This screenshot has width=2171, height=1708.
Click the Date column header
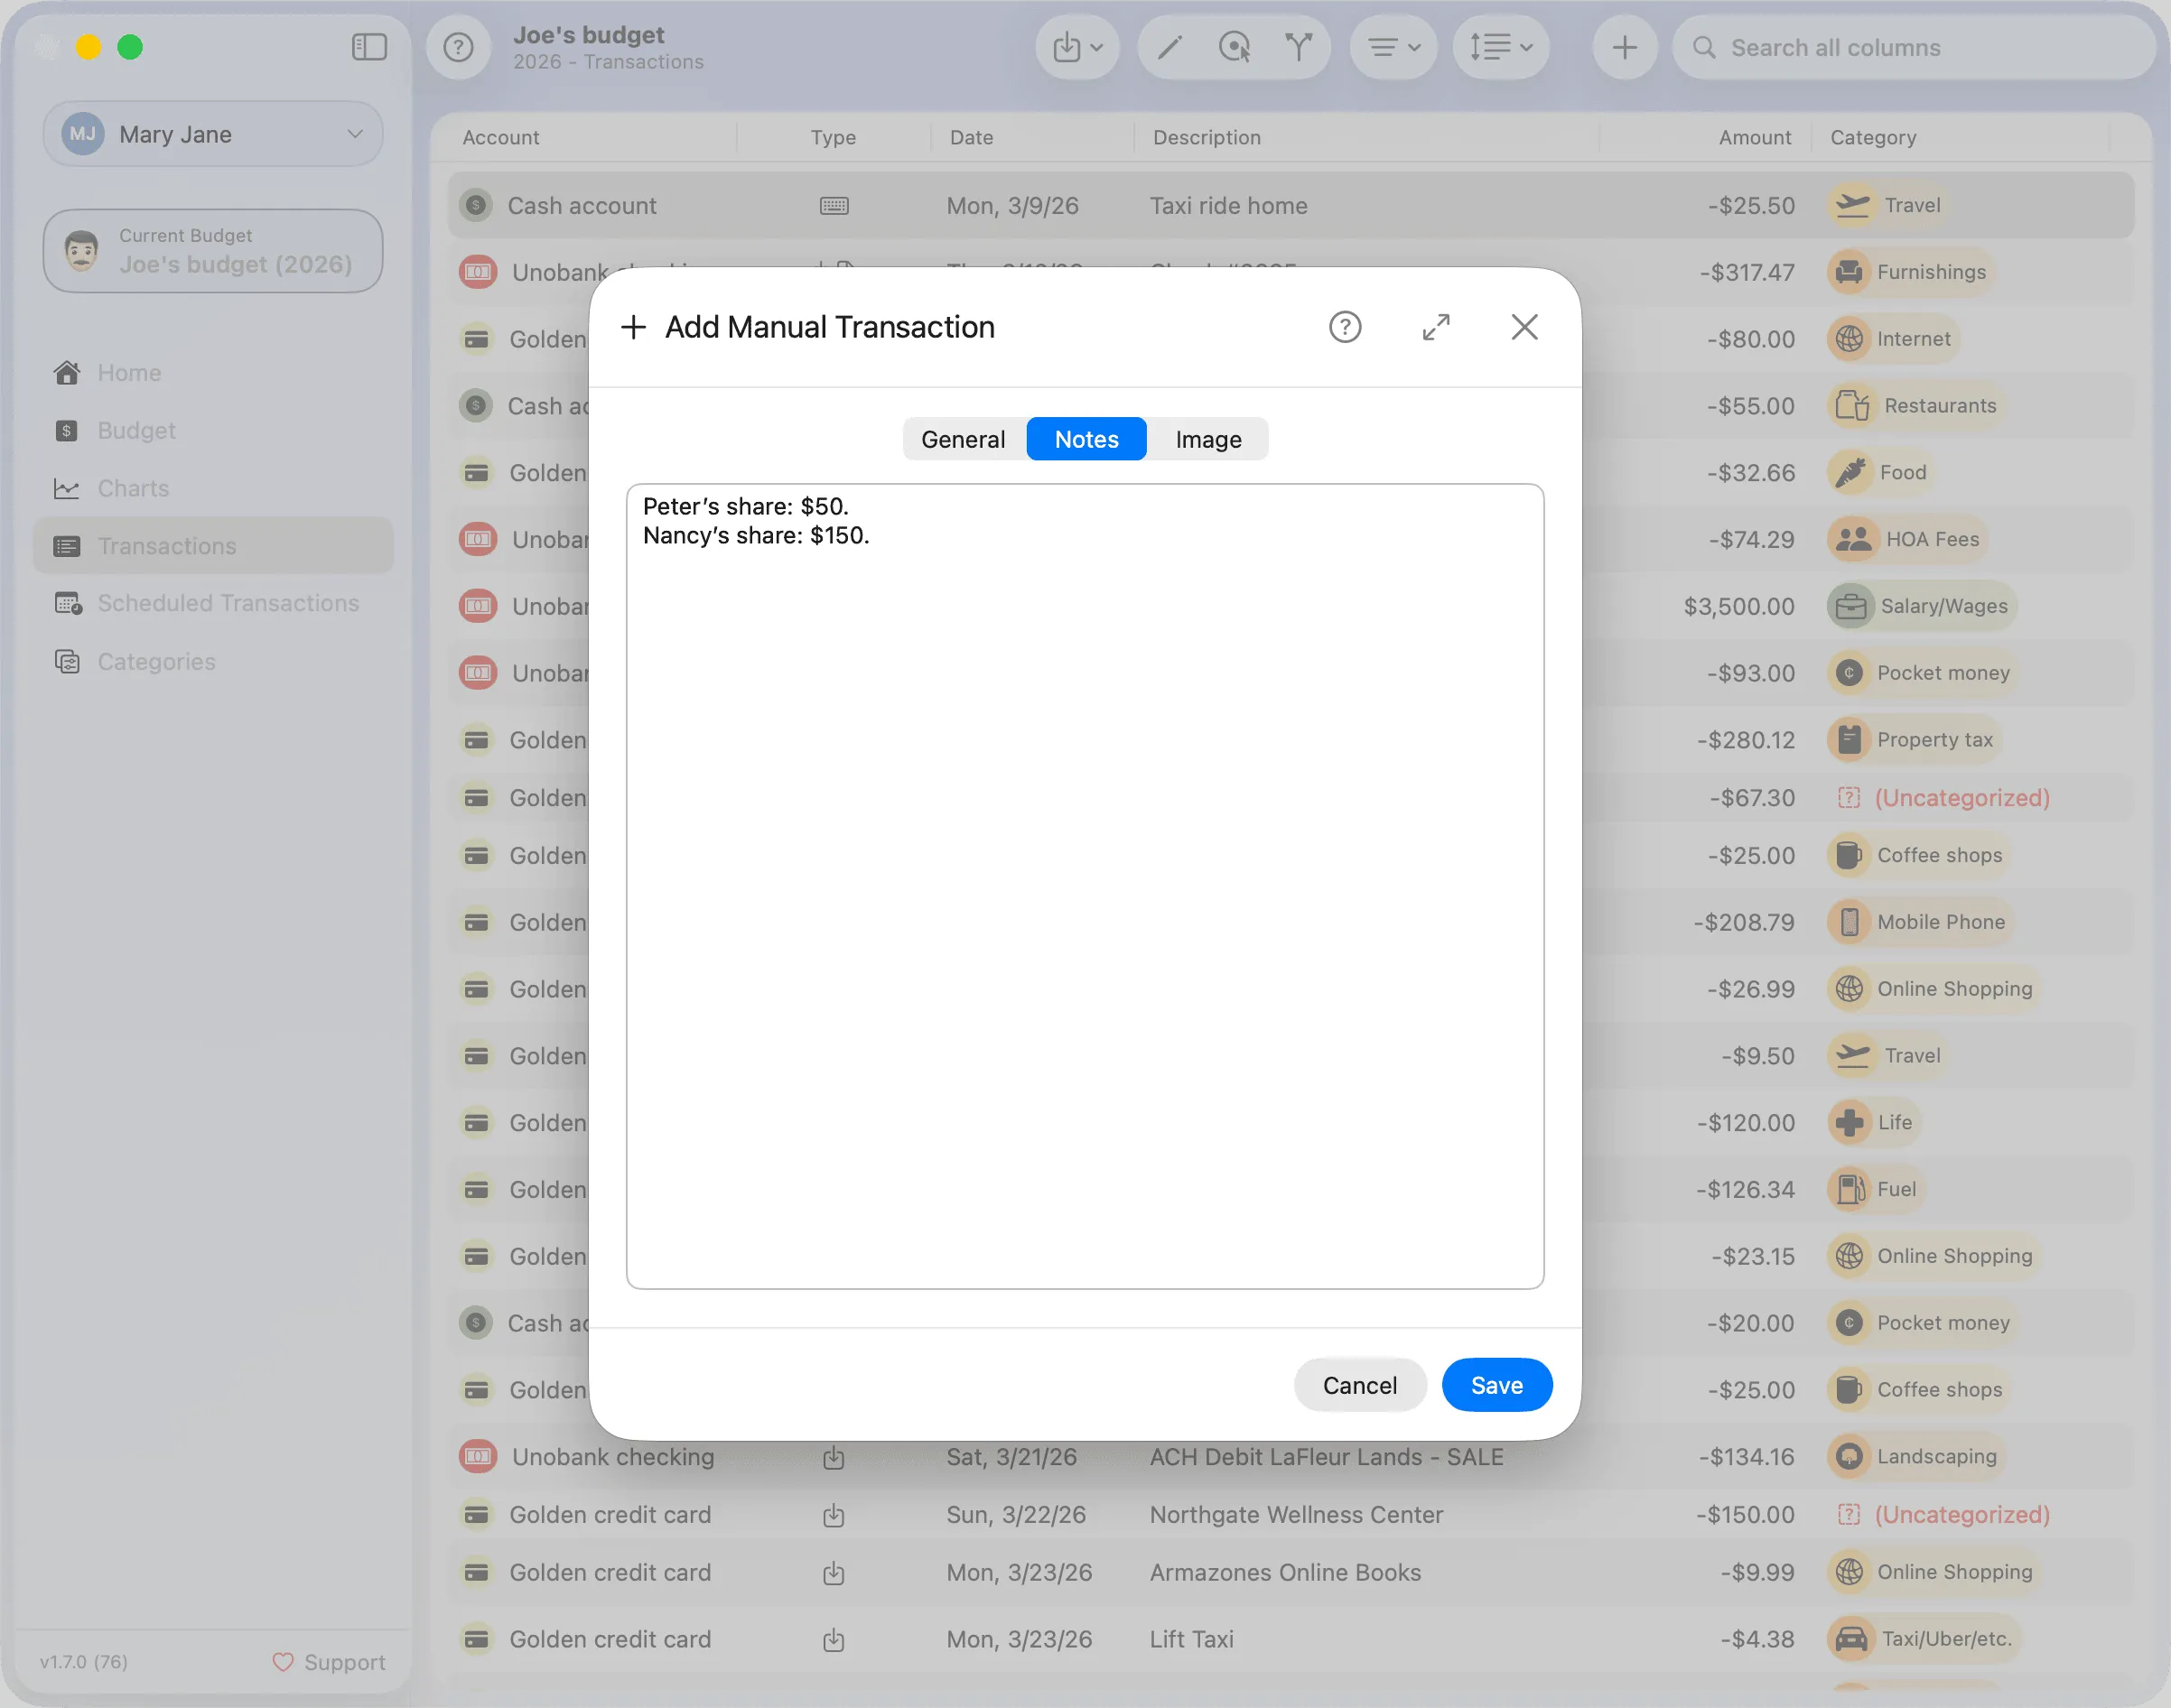[972, 138]
